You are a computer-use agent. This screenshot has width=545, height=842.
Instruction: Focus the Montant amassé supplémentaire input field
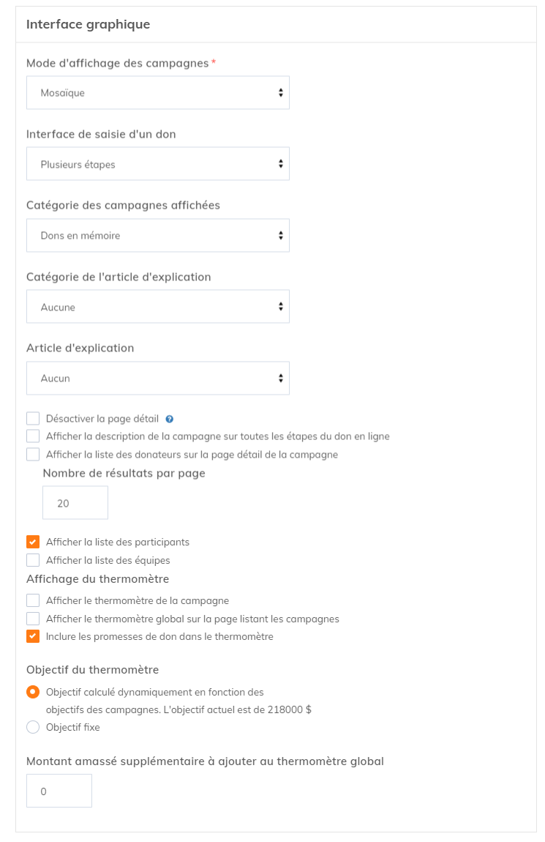59,791
